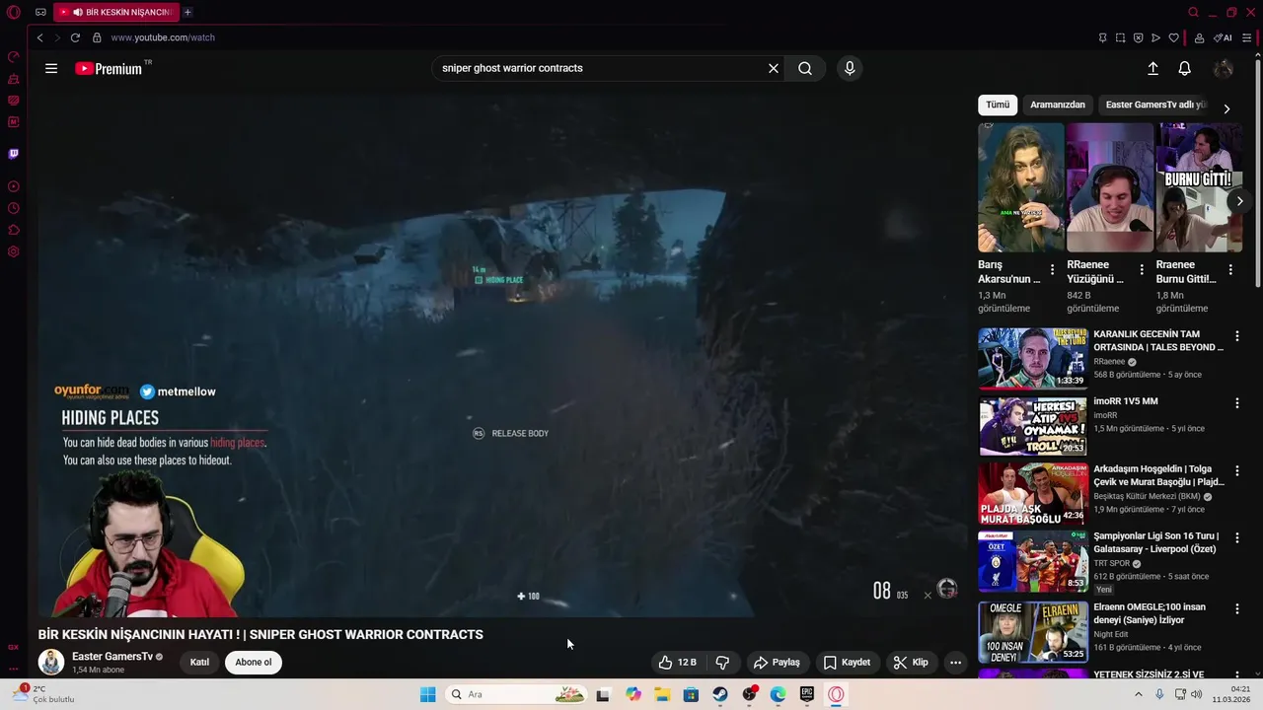Open History clock in Opera sidebar
This screenshot has height=710, width=1263.
click(14, 208)
